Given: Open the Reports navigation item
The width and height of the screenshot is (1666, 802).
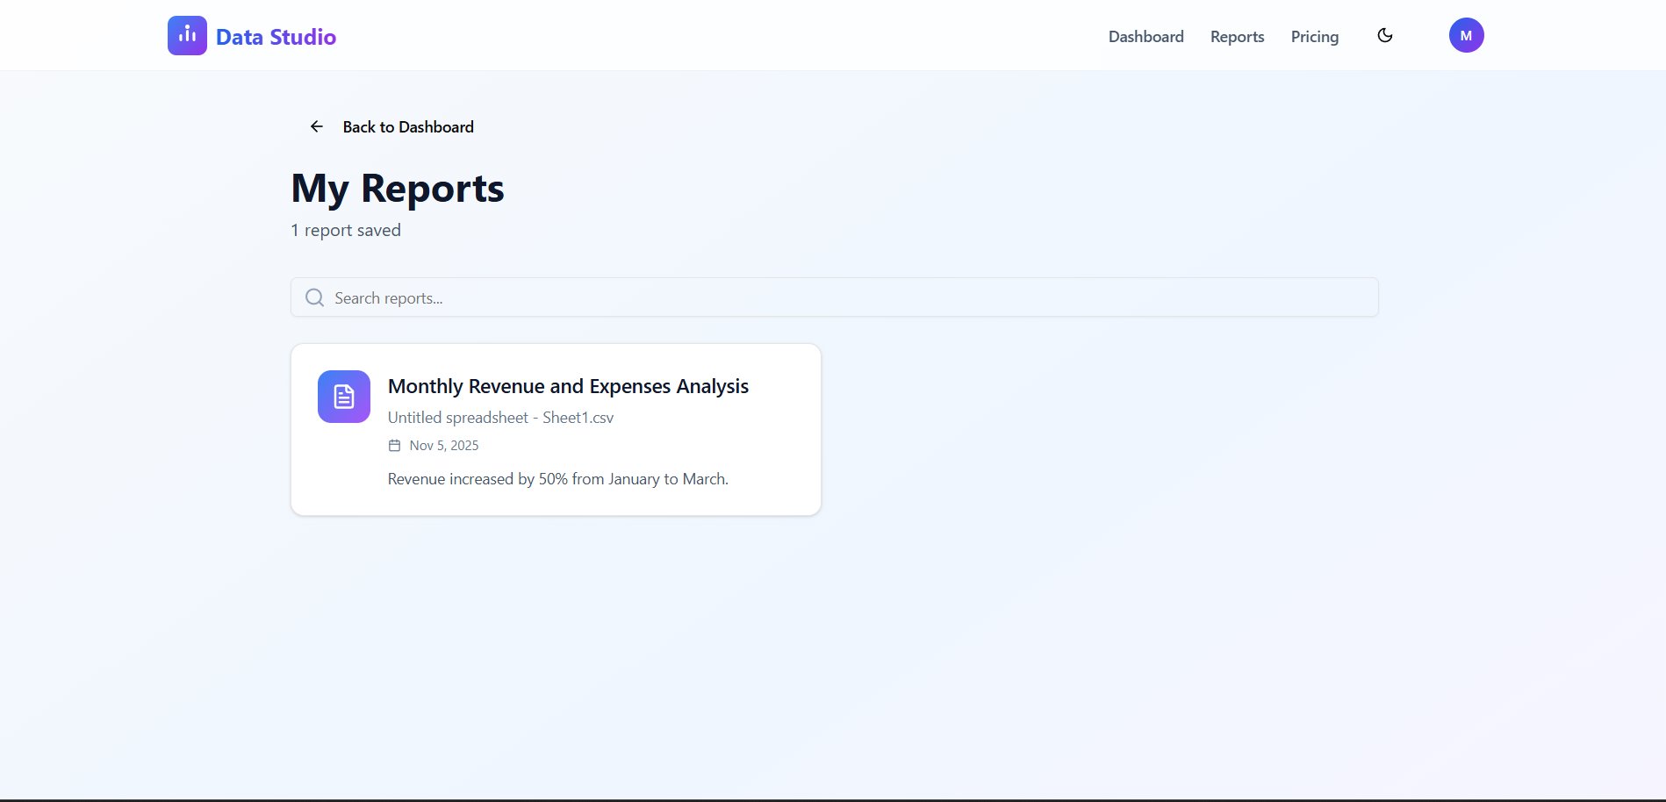Looking at the screenshot, I should (x=1237, y=36).
